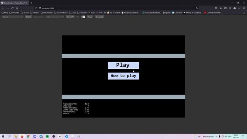The image size is (247, 139).
Task: Open the Default resolution dropdown
Action: (x=12, y=17)
